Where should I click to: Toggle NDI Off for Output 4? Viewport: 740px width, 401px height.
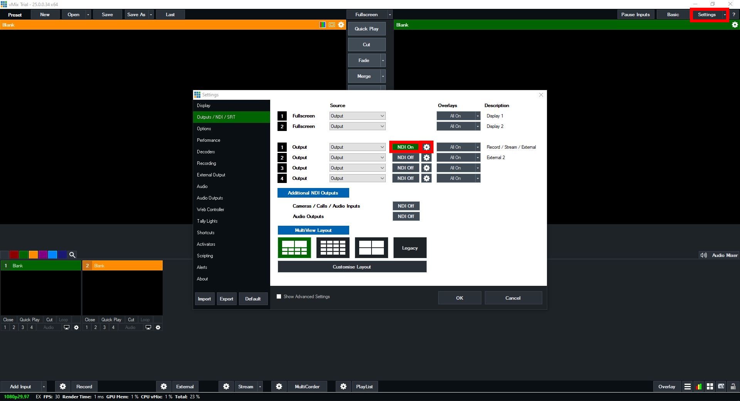pos(405,178)
